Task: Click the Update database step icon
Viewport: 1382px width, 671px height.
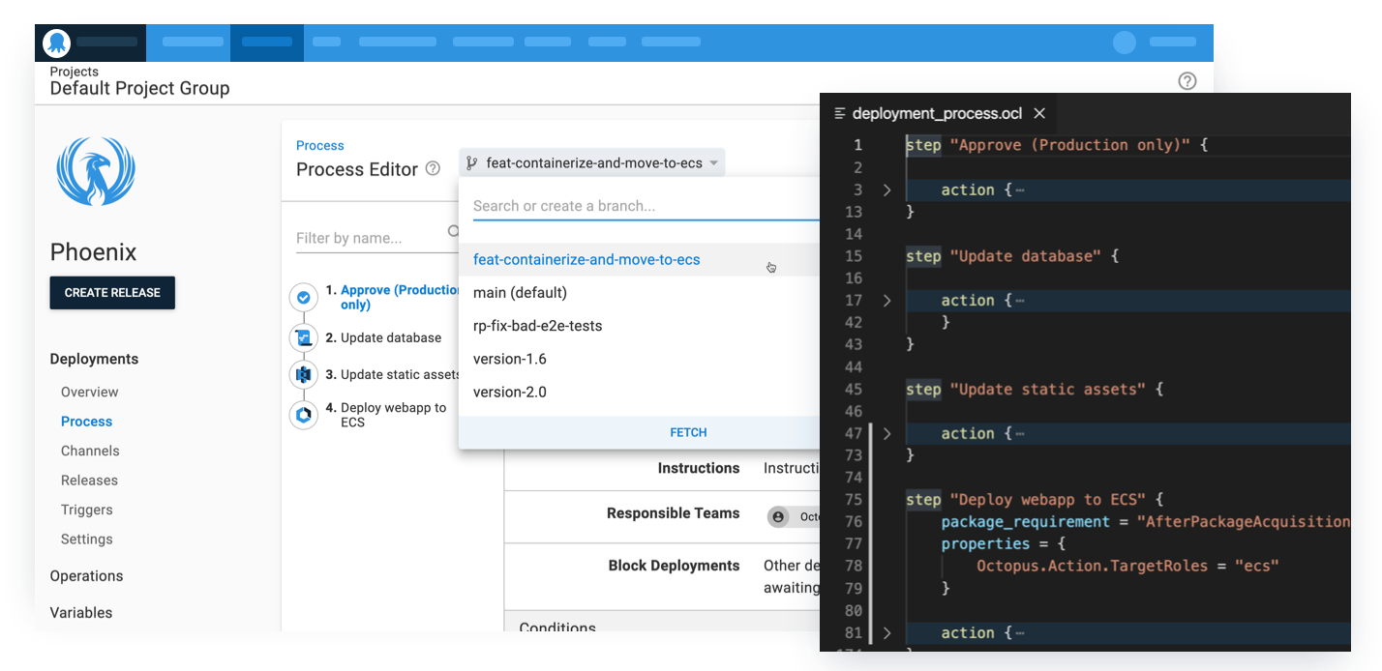Action: (304, 337)
